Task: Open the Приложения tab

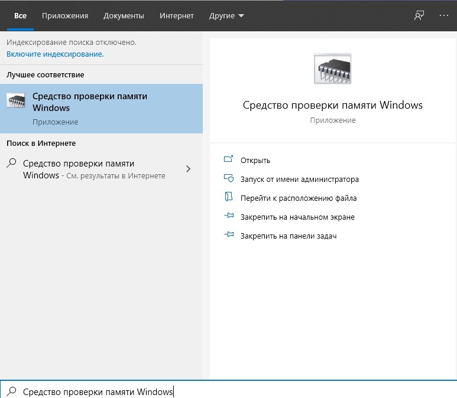Action: point(65,16)
